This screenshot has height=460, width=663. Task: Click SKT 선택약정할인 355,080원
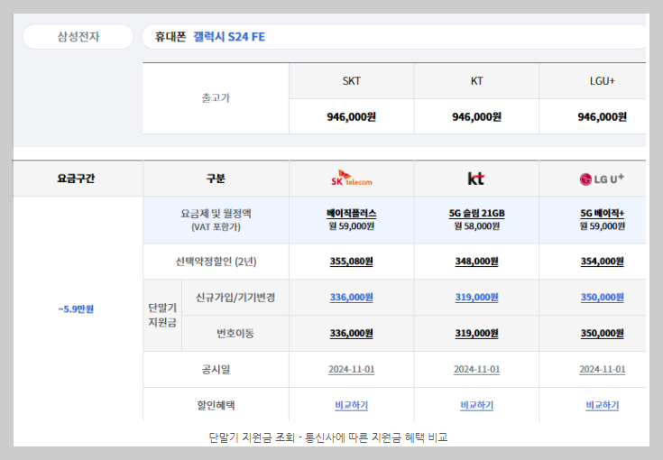(352, 262)
